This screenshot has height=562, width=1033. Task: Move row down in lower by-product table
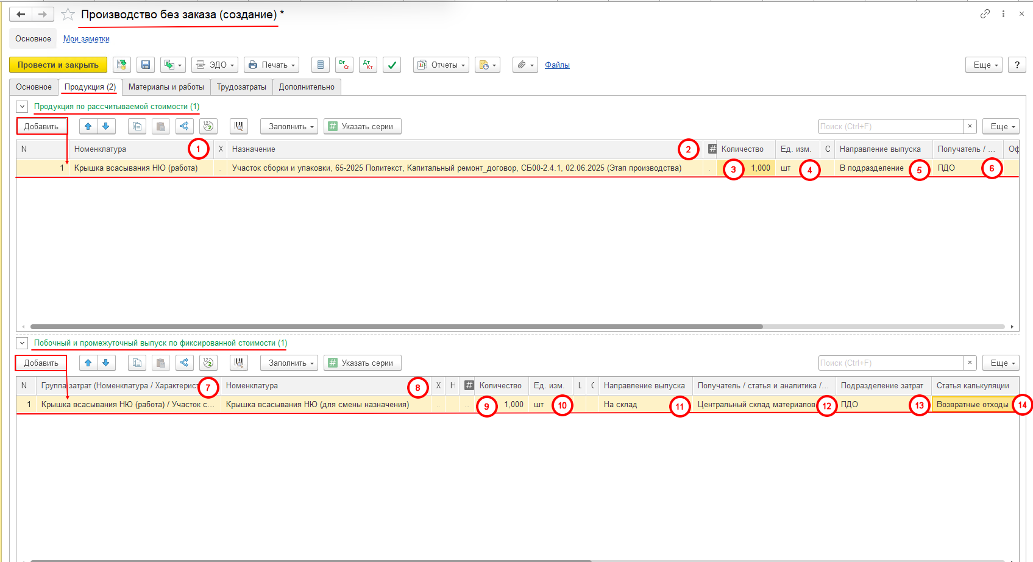106,363
